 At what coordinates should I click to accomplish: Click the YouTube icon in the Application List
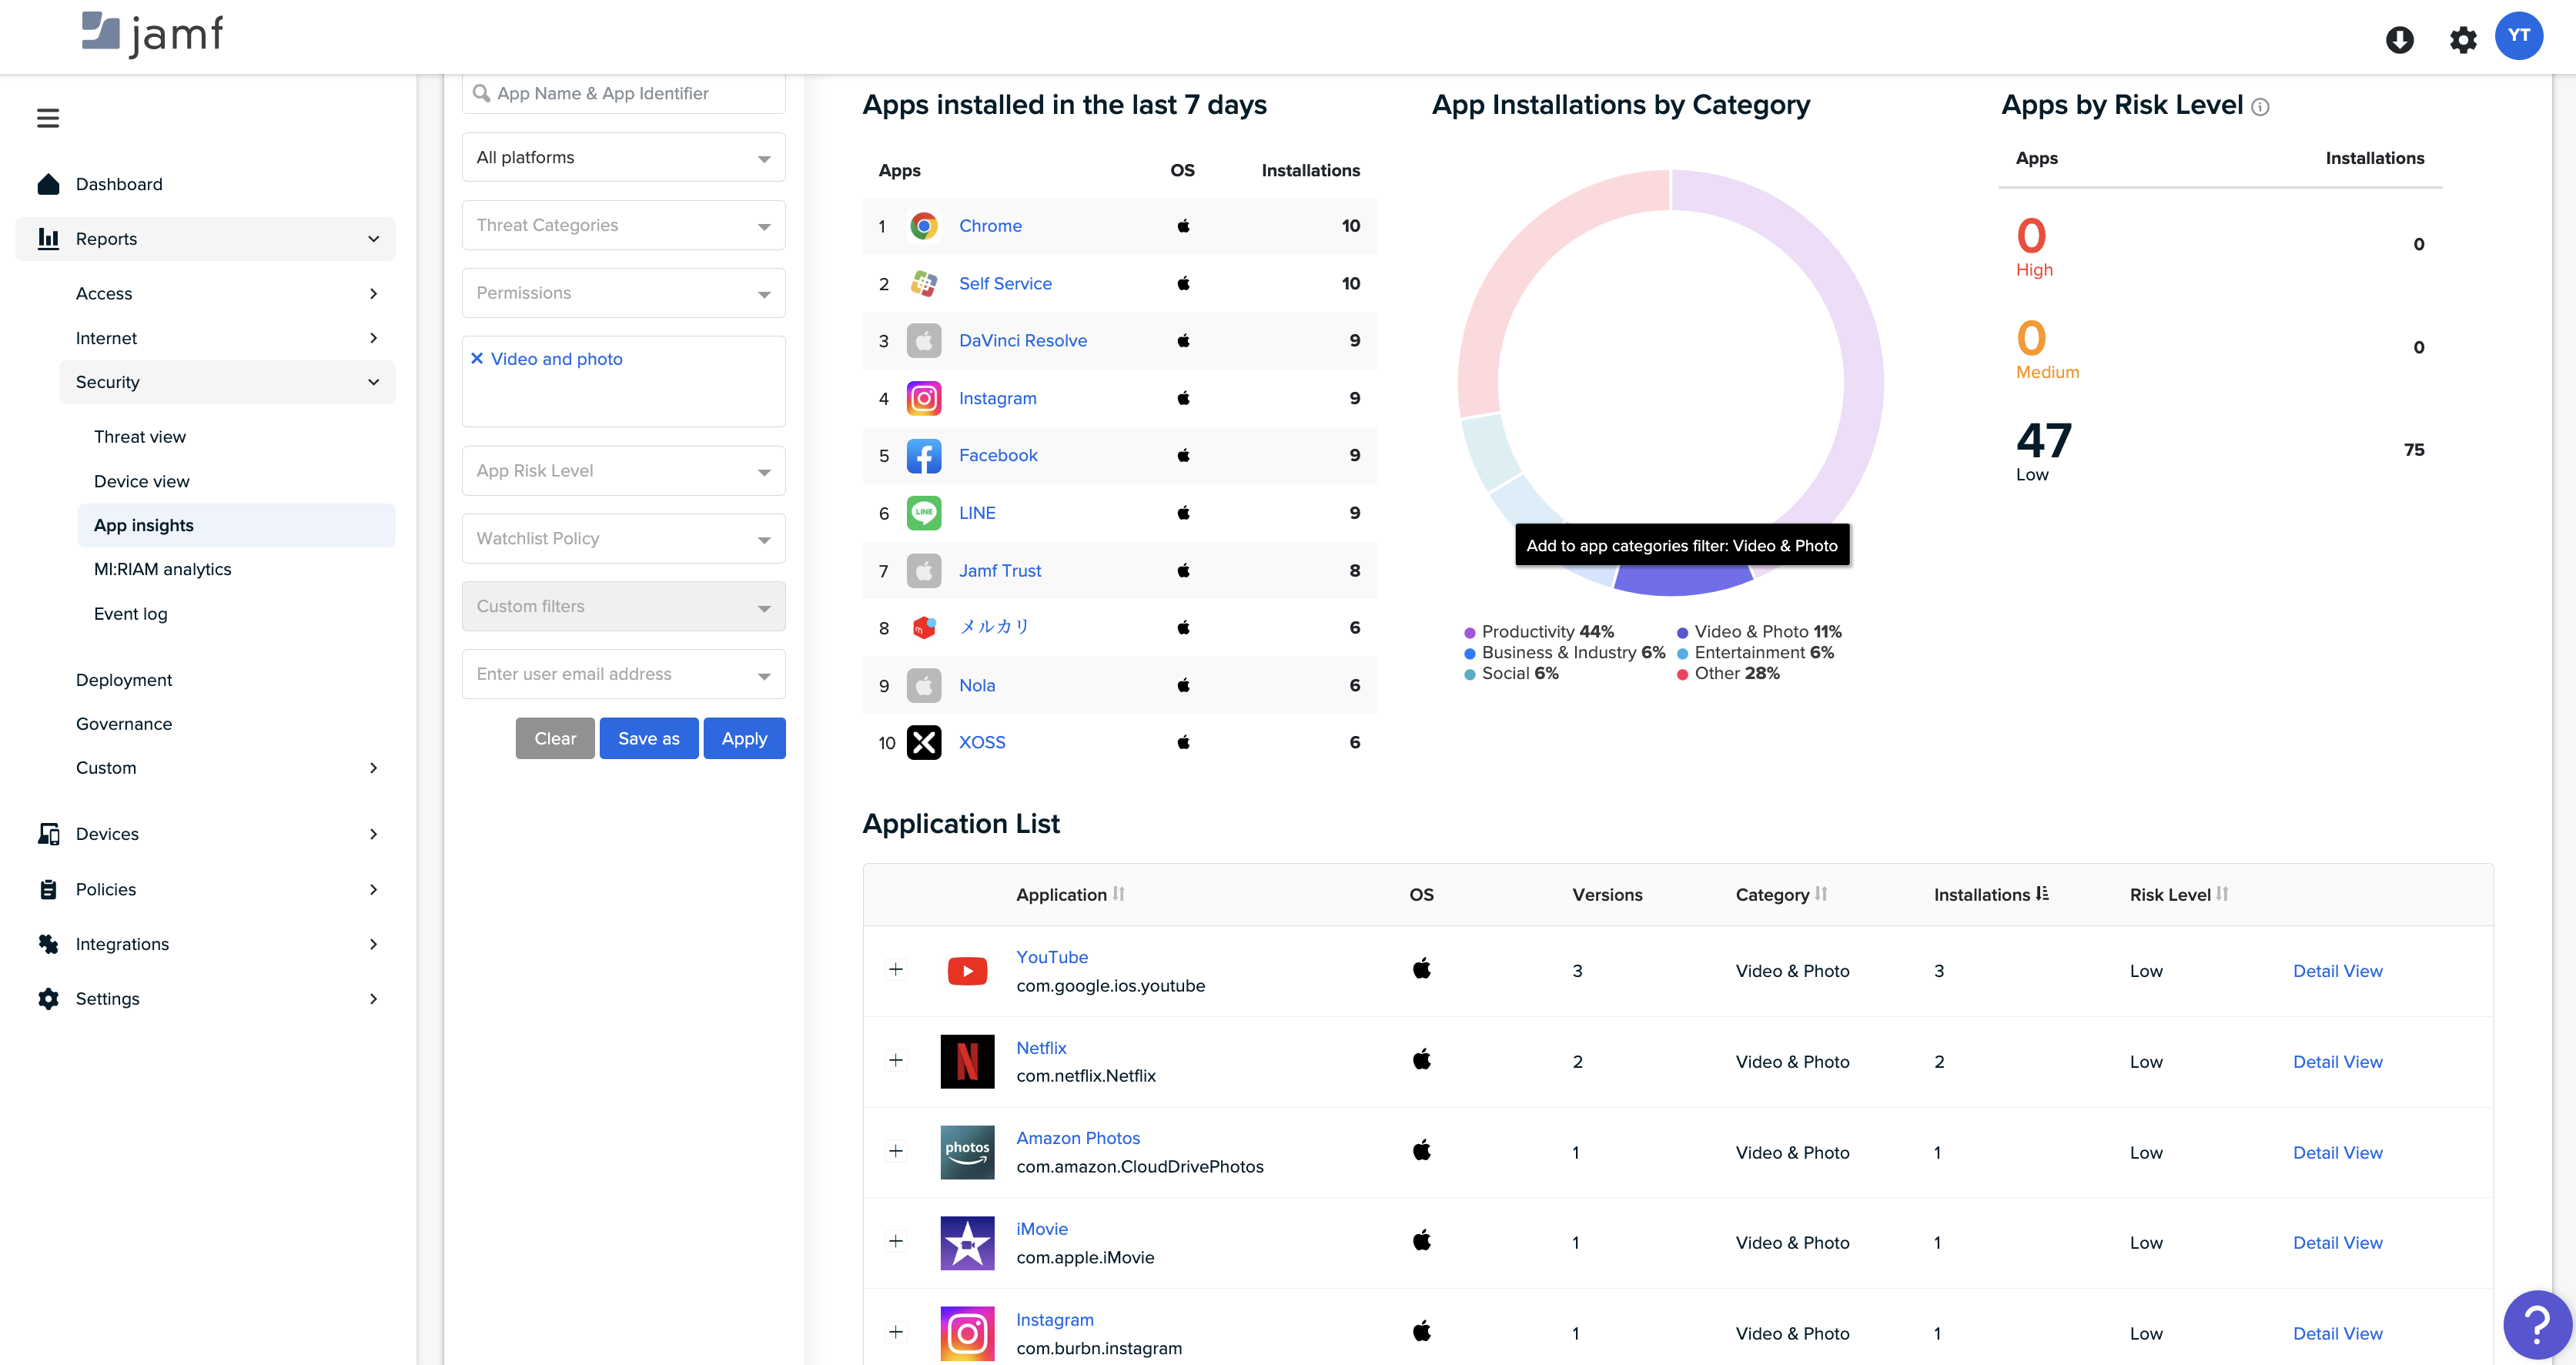tap(967, 970)
